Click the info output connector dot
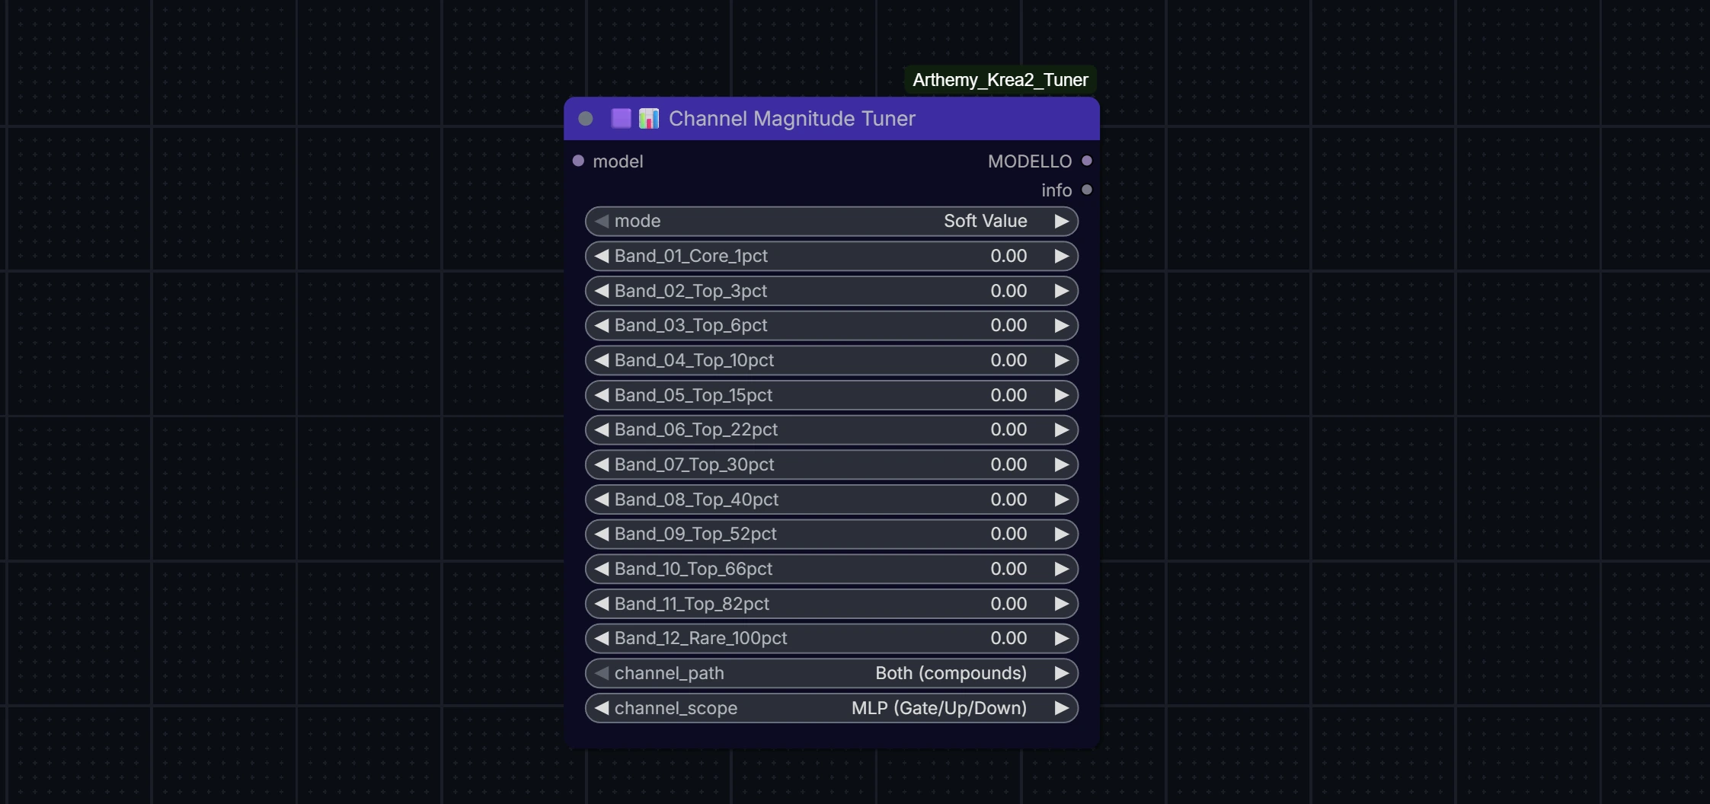The image size is (1710, 804). (1087, 190)
